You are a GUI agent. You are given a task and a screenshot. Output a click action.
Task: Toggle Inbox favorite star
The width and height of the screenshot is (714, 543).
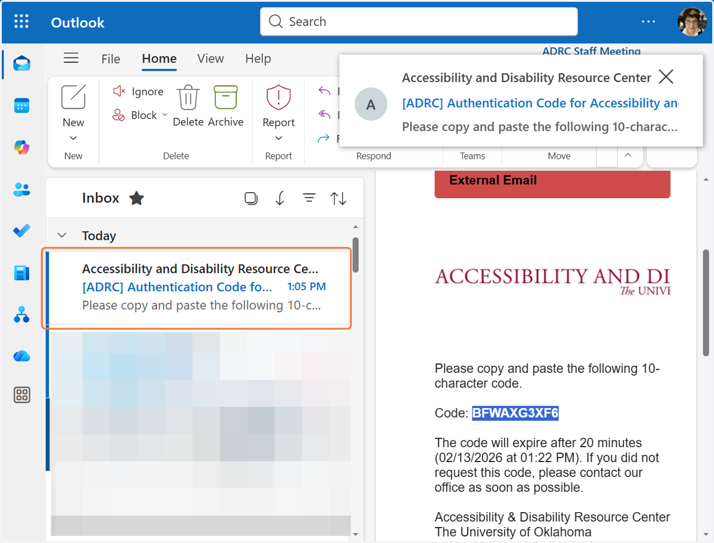[137, 198]
